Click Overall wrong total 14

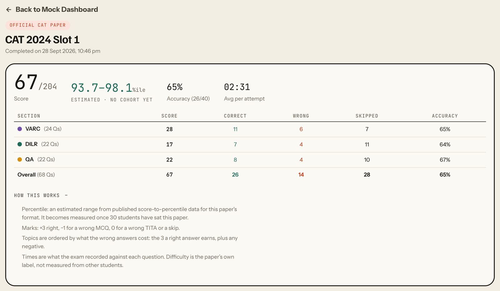pyautogui.click(x=301, y=175)
